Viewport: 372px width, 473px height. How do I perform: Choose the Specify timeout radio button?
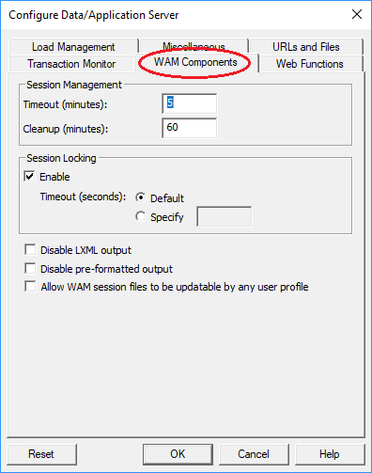(140, 216)
